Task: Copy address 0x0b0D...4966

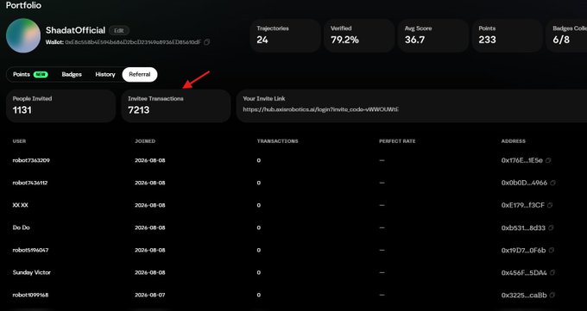Action: click(553, 183)
